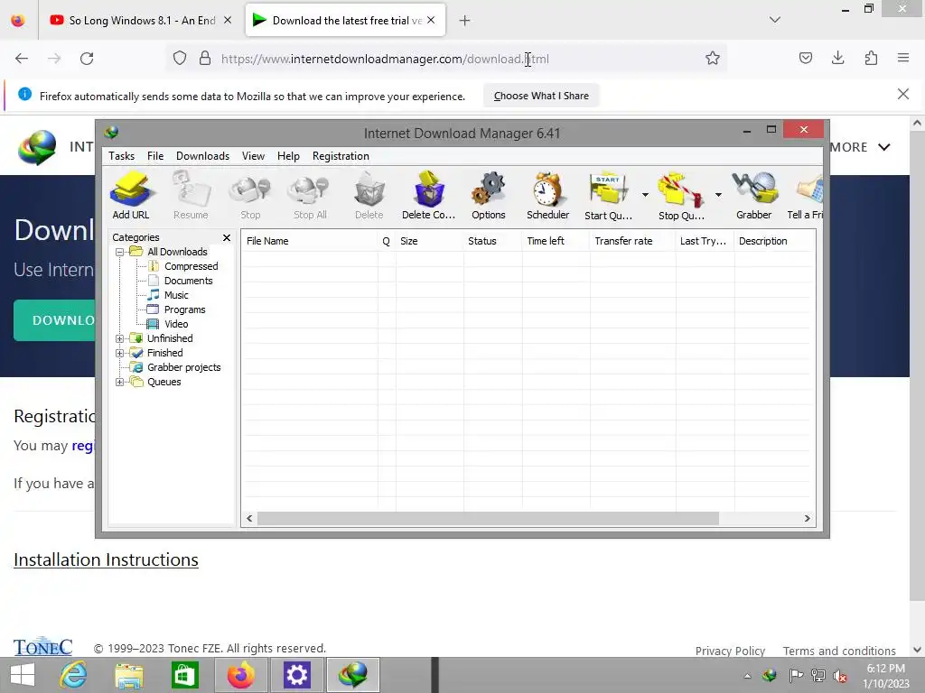Open the Tasks menu
This screenshot has width=925, height=693.
tap(122, 156)
